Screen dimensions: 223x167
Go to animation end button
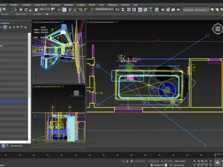(210, 161)
